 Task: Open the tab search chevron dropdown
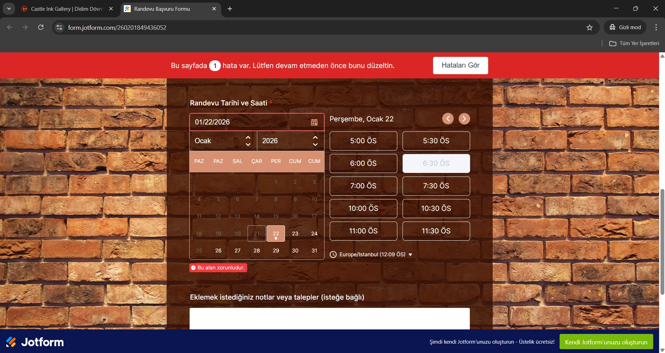click(9, 9)
